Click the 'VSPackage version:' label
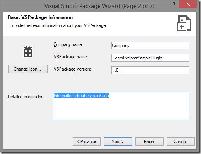The height and width of the screenshot is (154, 201). pyautogui.click(x=72, y=69)
